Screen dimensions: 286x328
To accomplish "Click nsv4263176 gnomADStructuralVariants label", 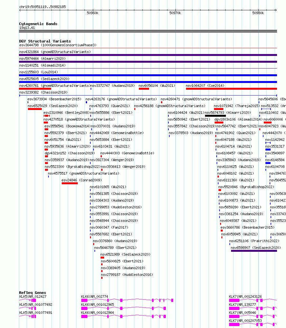I will 121,99.
